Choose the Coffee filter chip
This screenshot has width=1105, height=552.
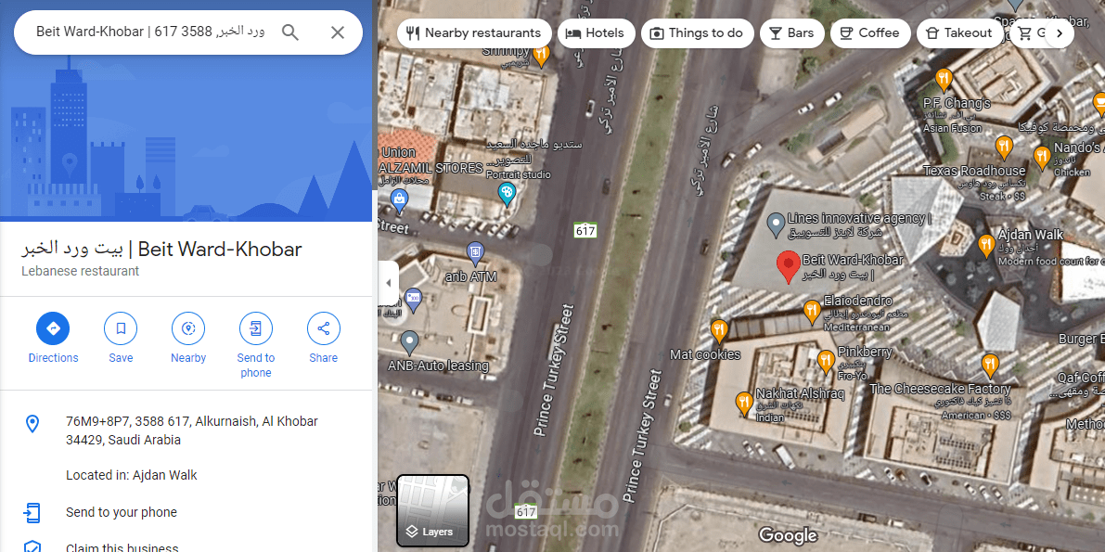pos(869,33)
